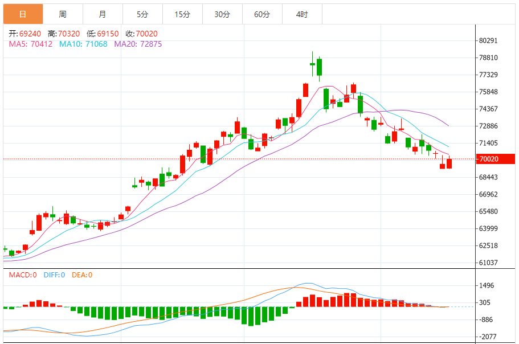Click the 开:69240 open price value

click(25, 34)
